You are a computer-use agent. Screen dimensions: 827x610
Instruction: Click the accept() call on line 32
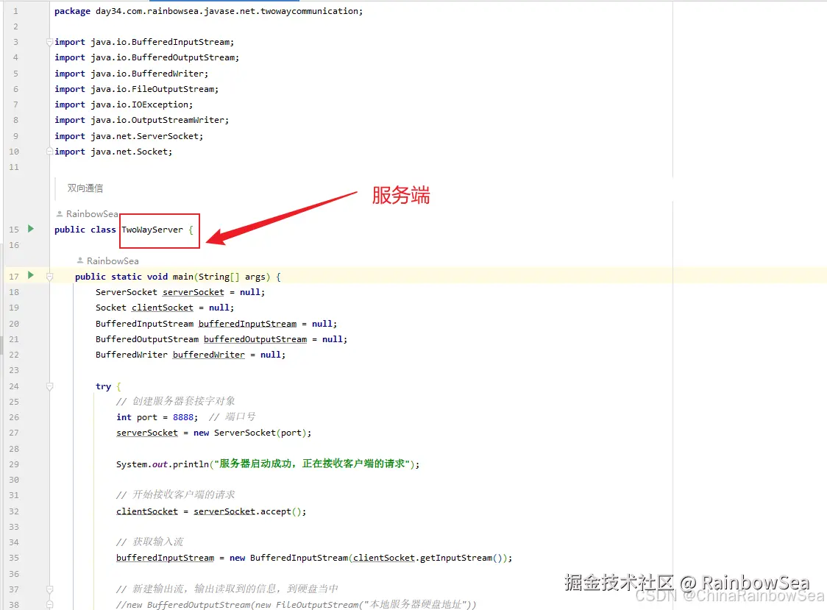pos(280,511)
